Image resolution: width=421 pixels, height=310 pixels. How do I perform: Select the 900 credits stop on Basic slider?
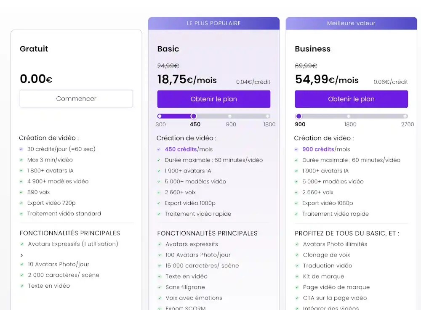[230, 116]
